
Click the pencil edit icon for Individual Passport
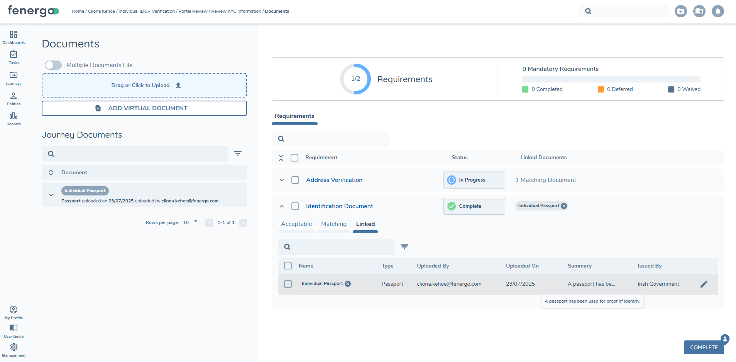click(x=704, y=284)
